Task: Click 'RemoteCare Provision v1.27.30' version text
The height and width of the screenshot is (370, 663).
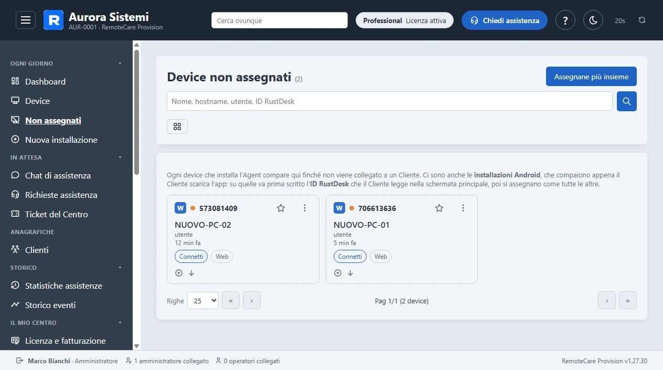Action: 604,361
